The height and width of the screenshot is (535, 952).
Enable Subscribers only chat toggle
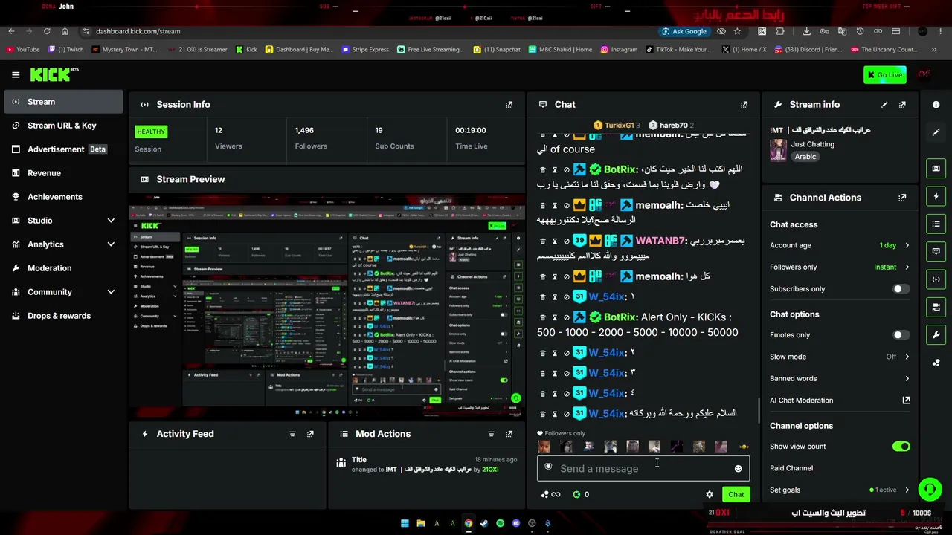pos(901,289)
